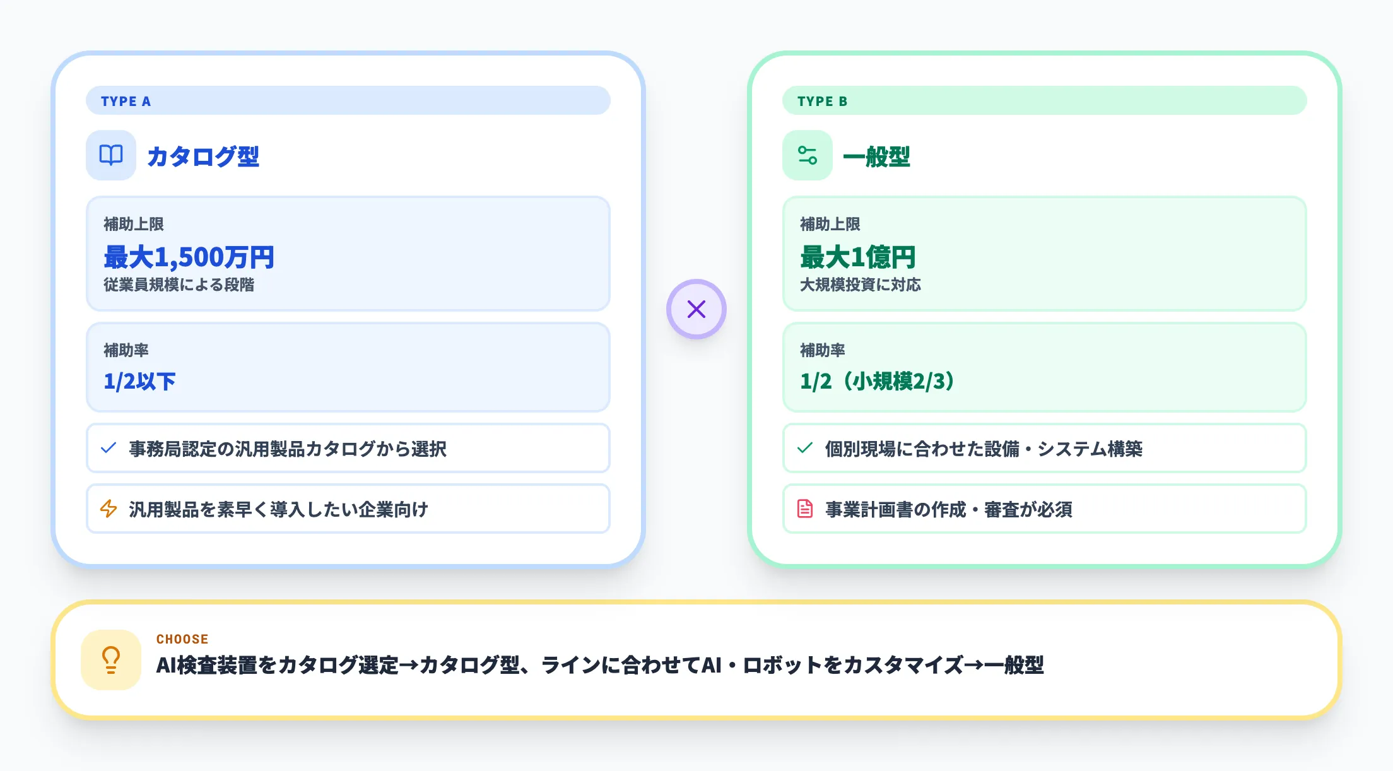The height and width of the screenshot is (771, 1393).
Task: Expand the 補助上限 panel showing 最大1,500万円
Action: 347,254
